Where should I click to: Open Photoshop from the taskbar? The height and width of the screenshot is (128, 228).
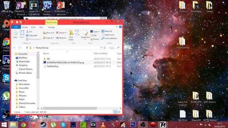point(133,124)
